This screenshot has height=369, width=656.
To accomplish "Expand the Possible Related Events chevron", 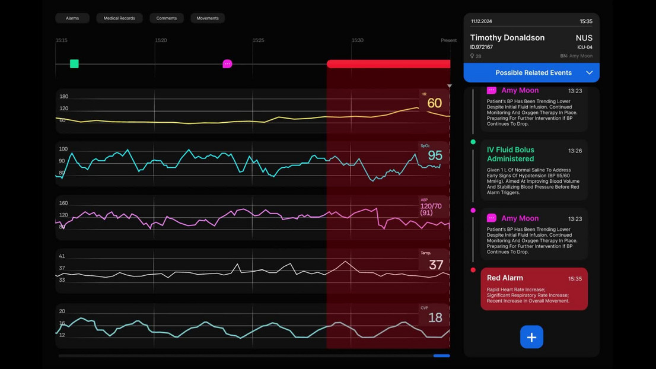I will pyautogui.click(x=589, y=73).
